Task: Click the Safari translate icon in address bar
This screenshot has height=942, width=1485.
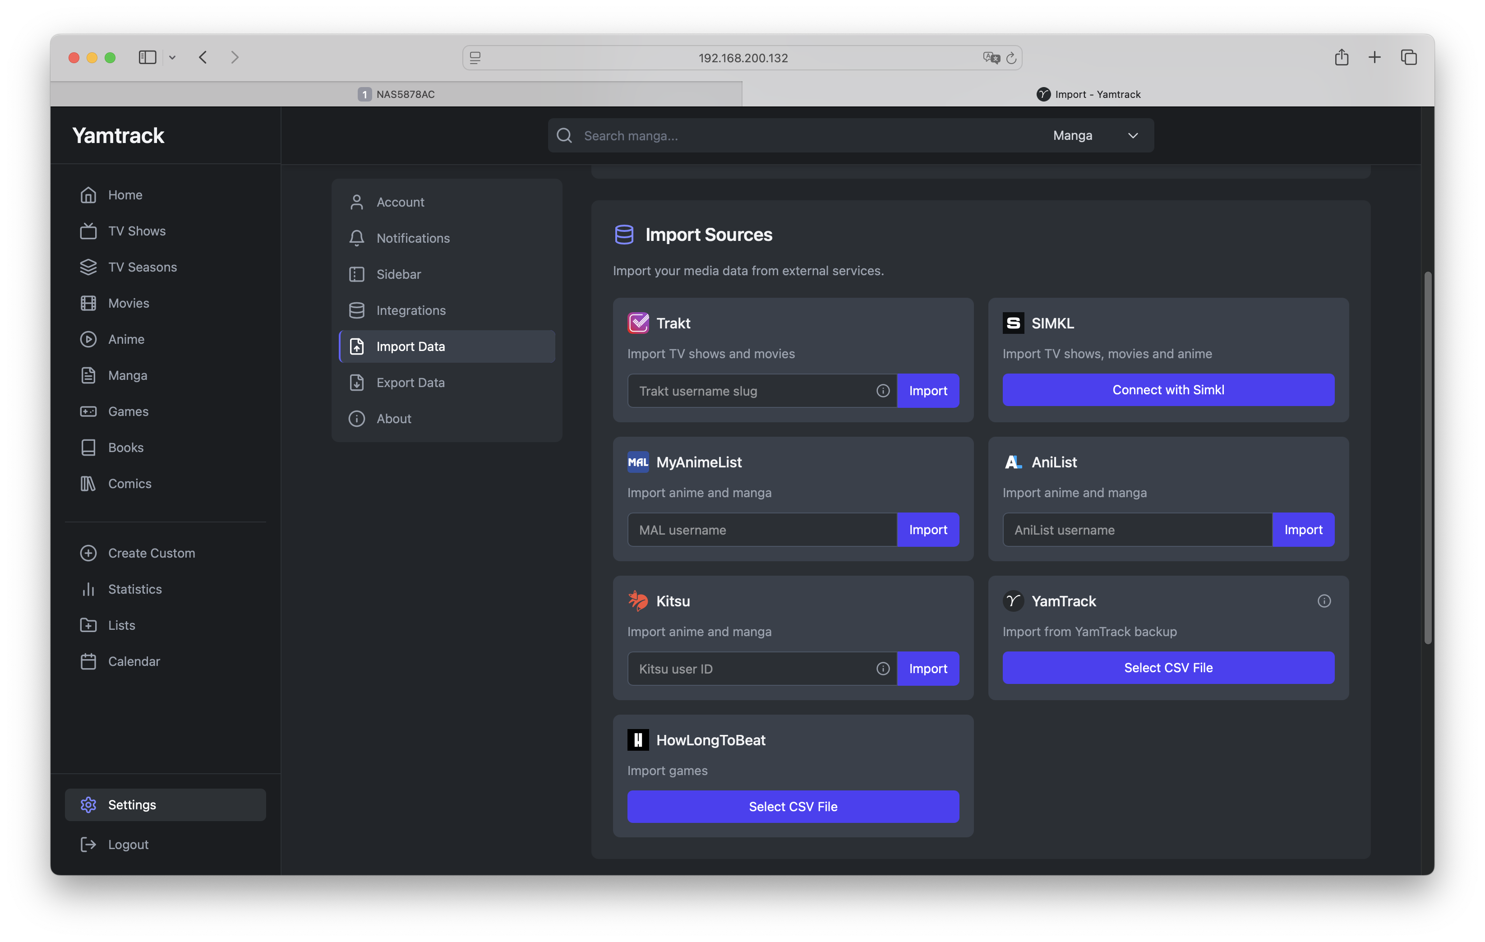Action: click(x=991, y=57)
